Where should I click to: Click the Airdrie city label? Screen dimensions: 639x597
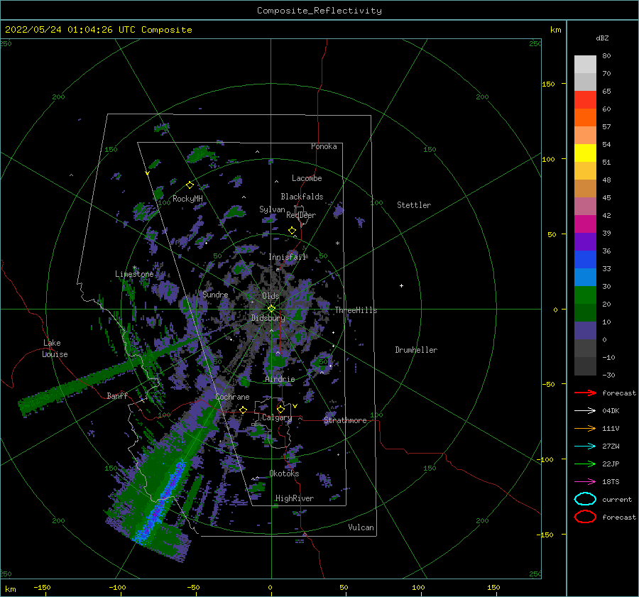click(280, 379)
